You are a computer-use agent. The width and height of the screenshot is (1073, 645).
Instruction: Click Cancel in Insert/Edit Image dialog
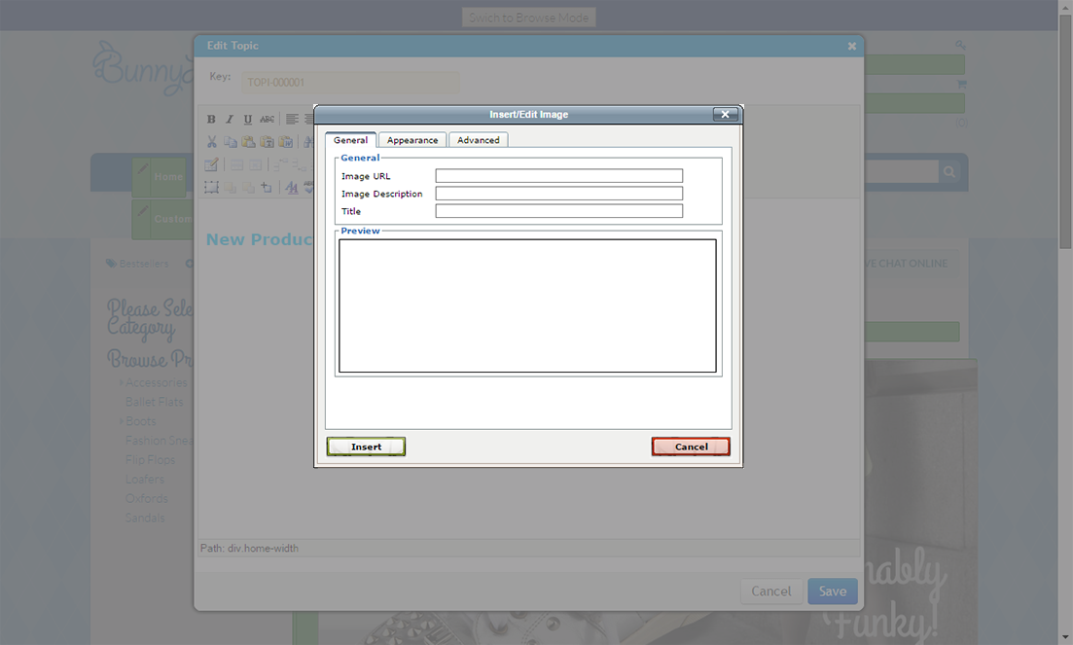tap(691, 447)
